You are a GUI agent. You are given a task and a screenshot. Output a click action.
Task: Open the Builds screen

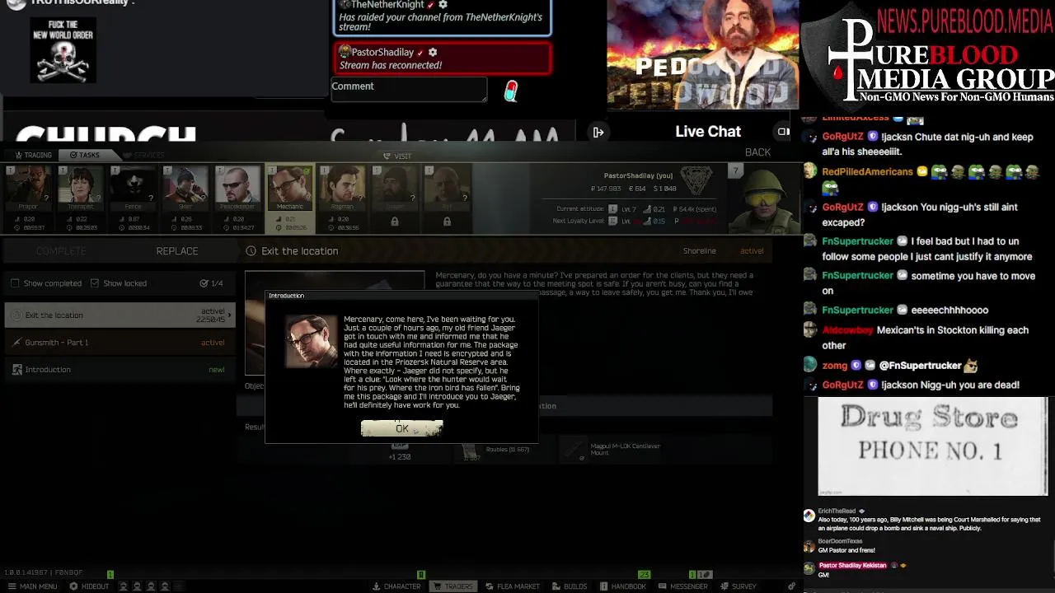(570, 586)
